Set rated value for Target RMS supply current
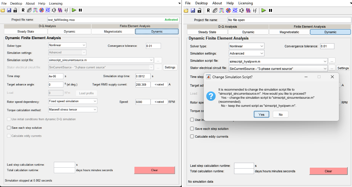 click(159, 85)
